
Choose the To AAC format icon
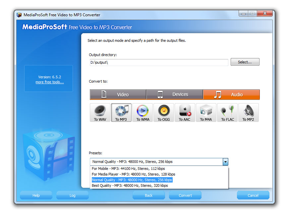tap(185, 112)
